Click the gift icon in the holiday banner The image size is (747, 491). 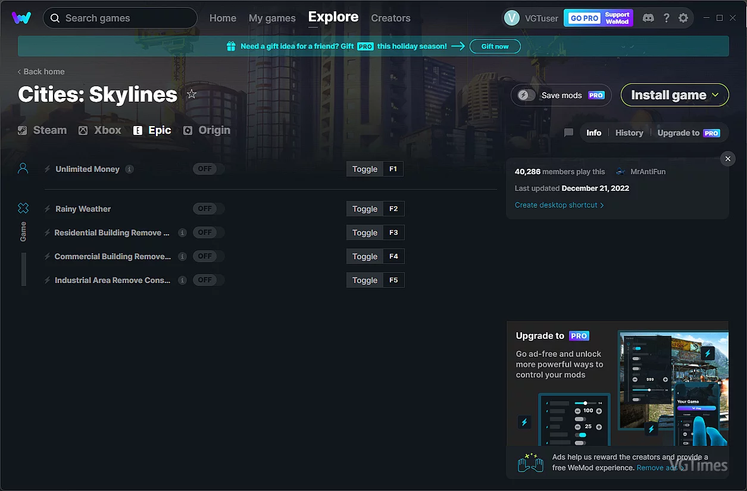point(232,46)
